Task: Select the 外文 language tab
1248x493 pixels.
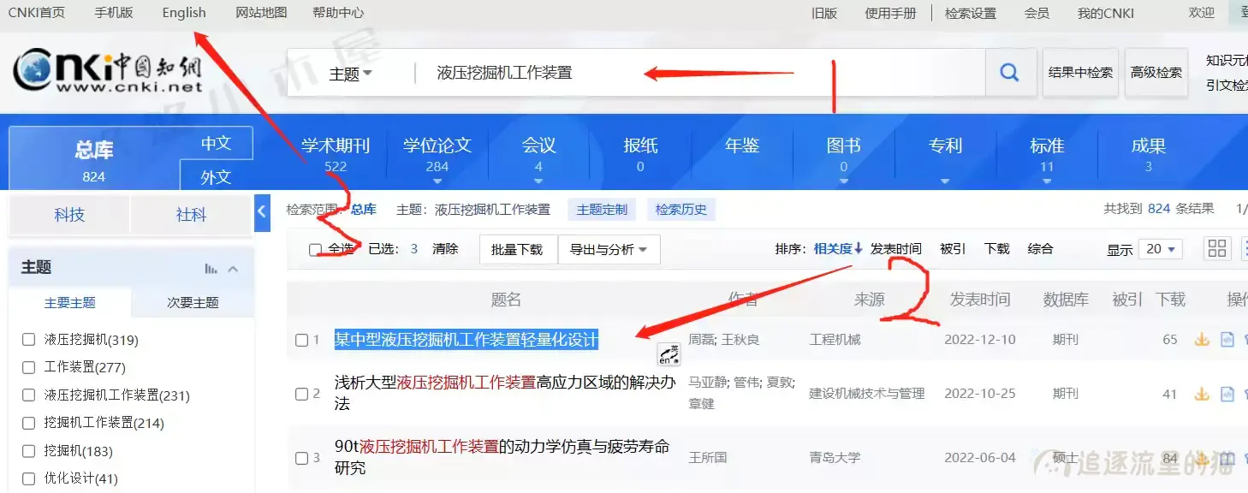Action: click(x=215, y=177)
